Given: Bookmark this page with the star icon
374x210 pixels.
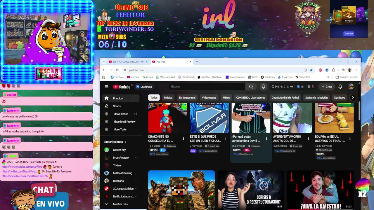Looking at the screenshot, I should 311,70.
